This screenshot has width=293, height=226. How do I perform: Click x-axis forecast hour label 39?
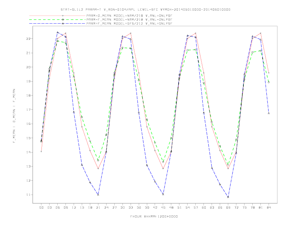(x=147, y=208)
